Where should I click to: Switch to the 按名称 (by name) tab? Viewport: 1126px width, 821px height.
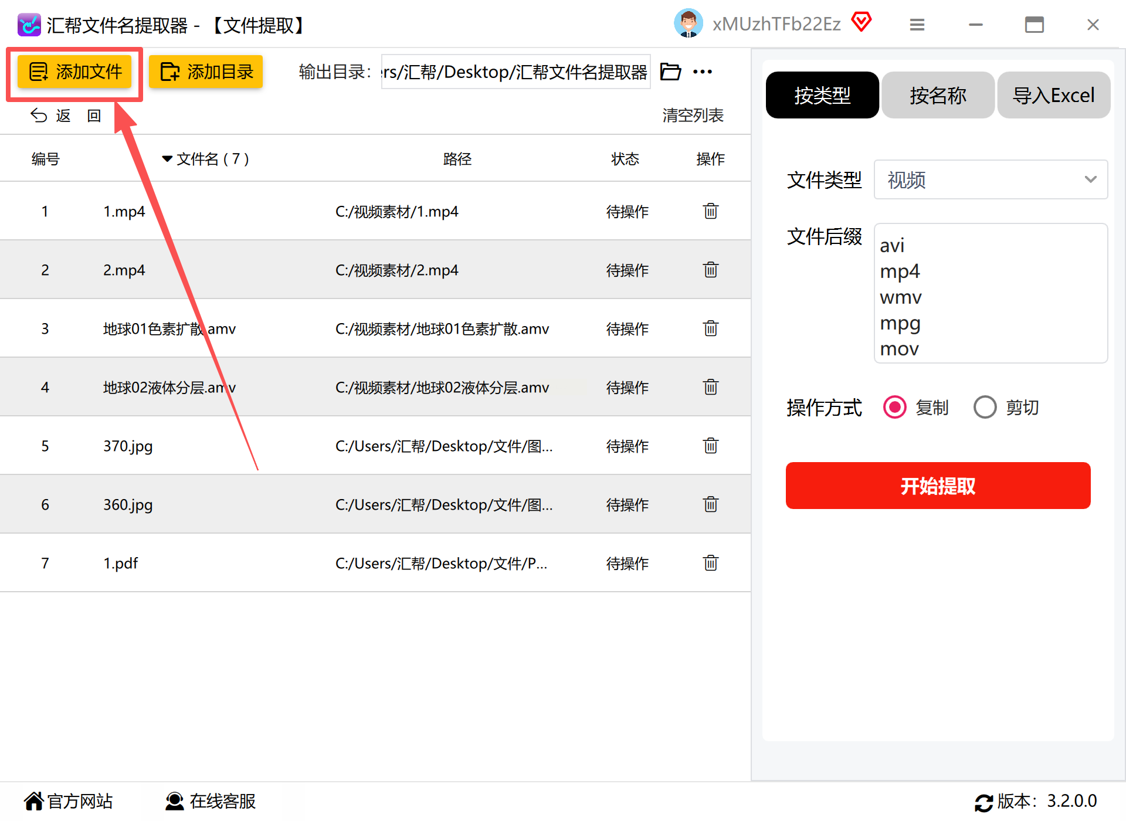[937, 95]
